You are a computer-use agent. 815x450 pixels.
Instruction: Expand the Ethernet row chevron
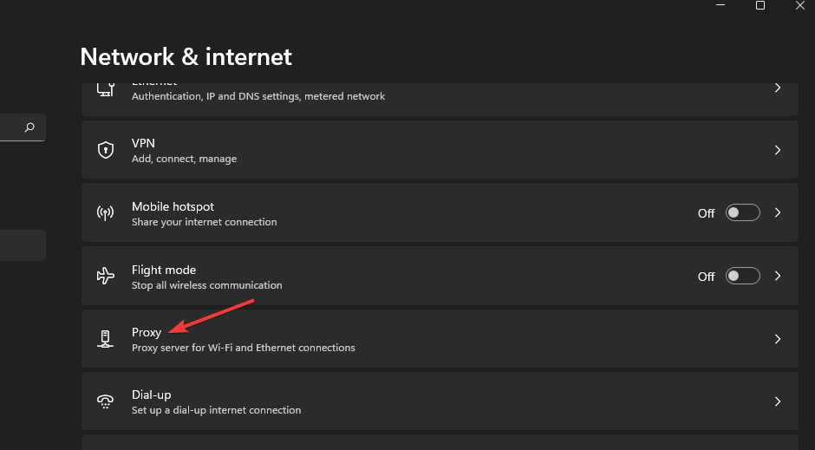pos(778,88)
